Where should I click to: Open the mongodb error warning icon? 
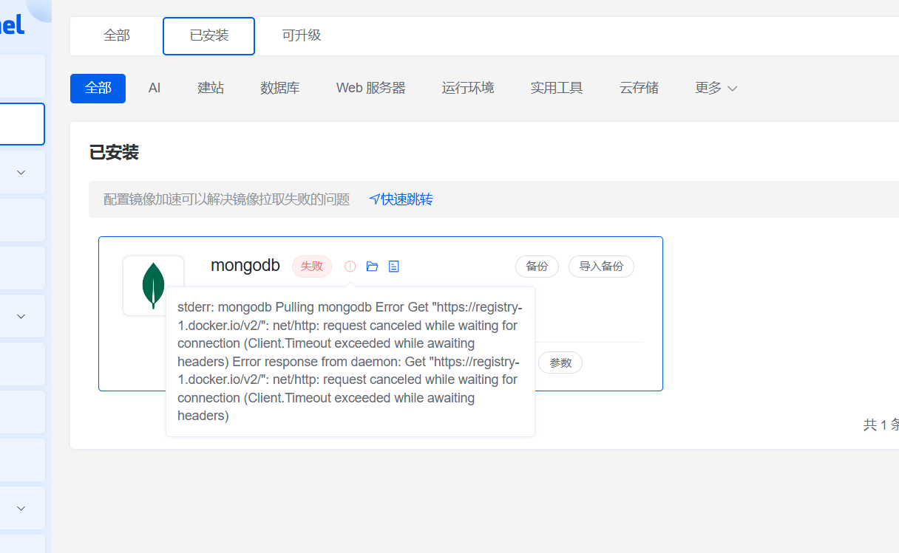pos(350,266)
